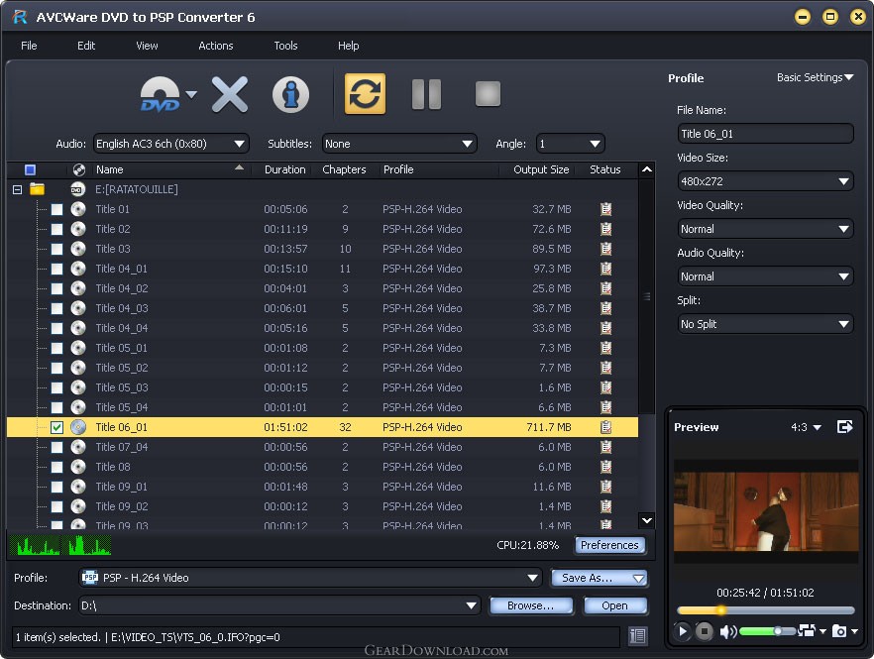Check the Title 05_04 checkbox

click(56, 407)
